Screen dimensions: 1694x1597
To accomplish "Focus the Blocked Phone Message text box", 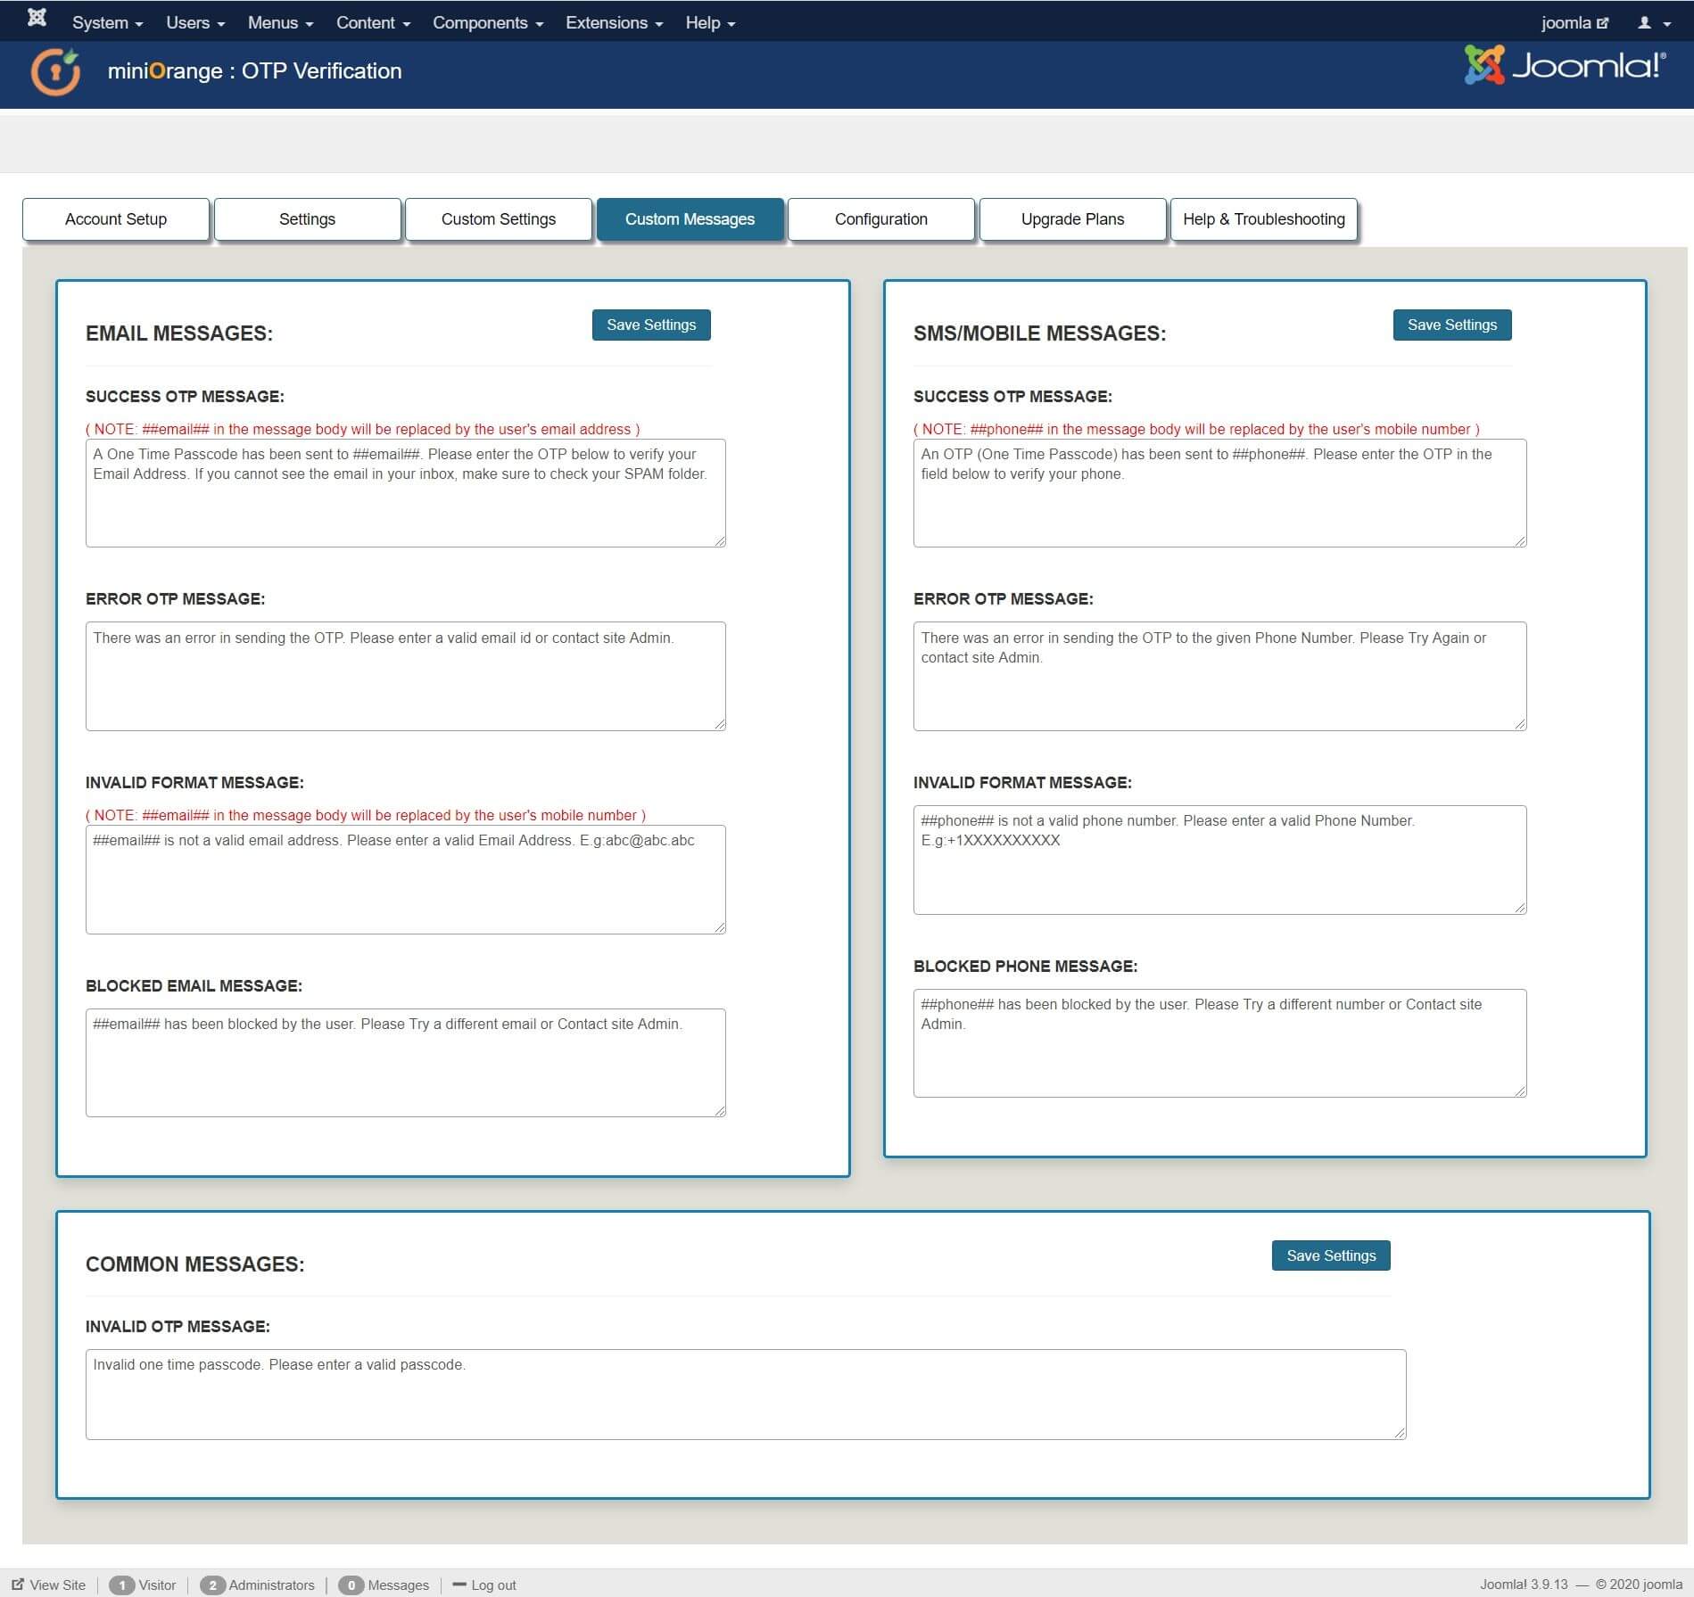I will 1219,1043.
